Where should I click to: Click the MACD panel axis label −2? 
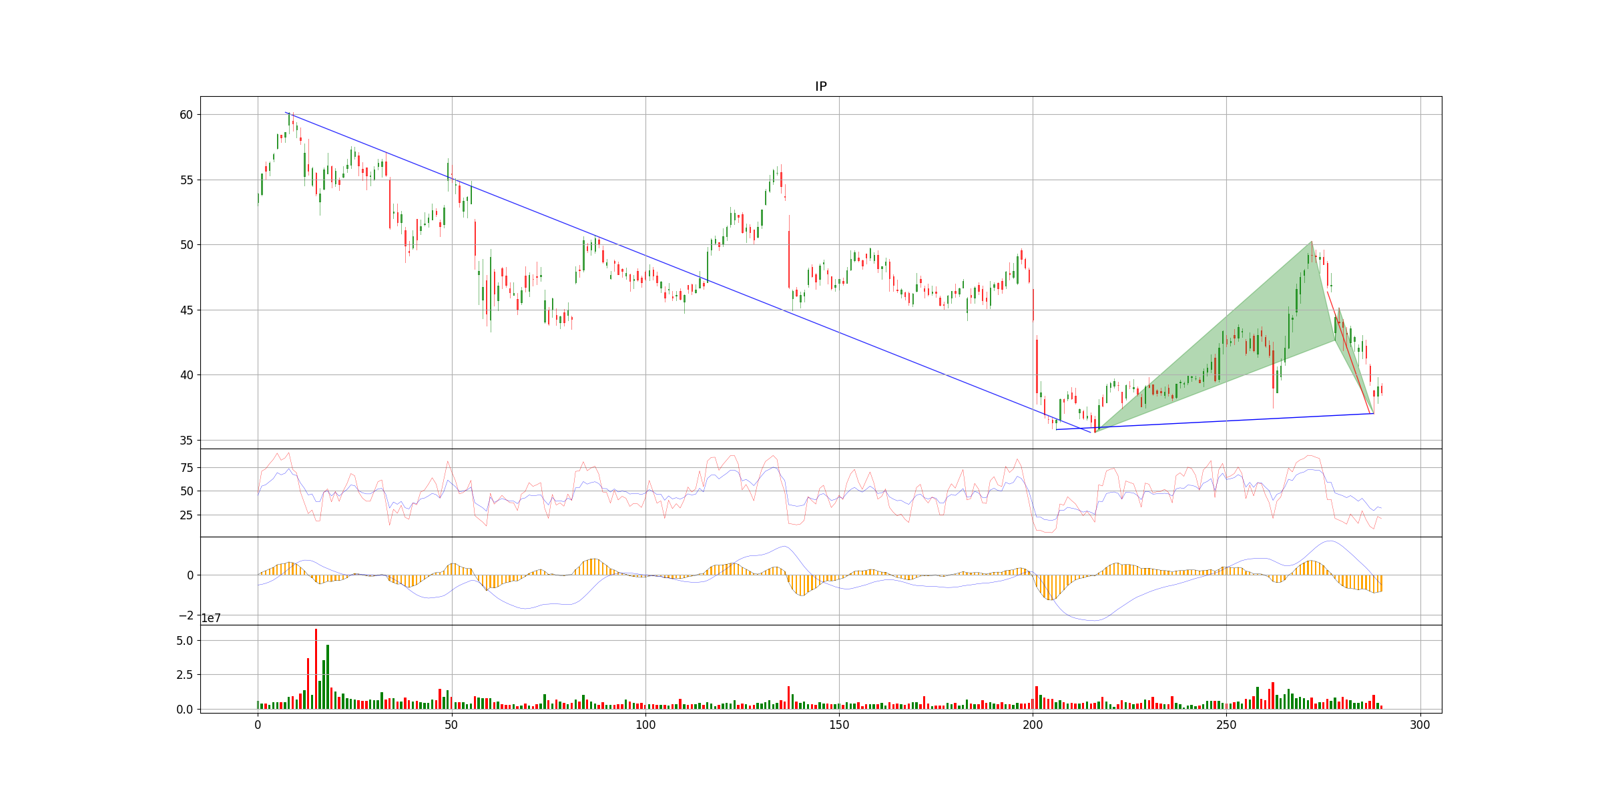pos(186,615)
